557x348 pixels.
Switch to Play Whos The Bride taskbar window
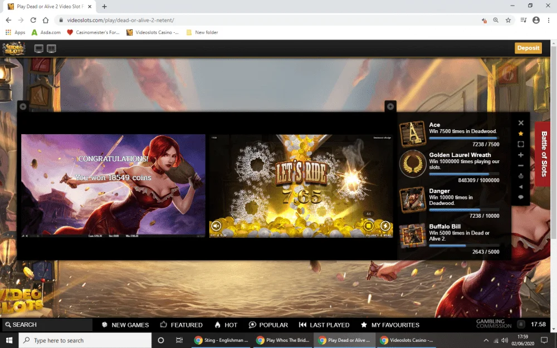[283, 340]
